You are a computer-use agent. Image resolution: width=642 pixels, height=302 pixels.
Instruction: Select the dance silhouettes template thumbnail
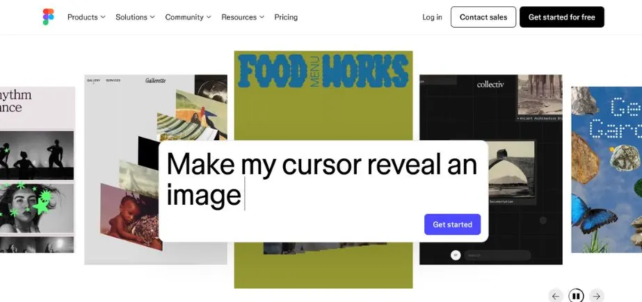(x=37, y=169)
